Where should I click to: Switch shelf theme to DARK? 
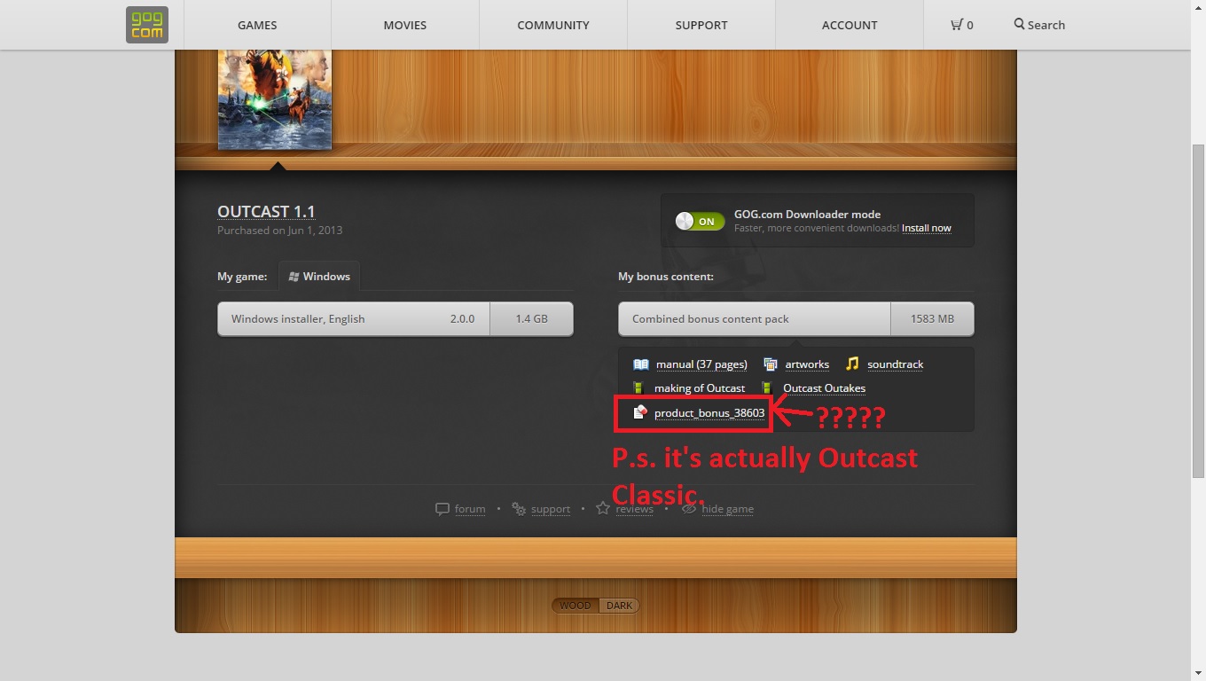click(x=619, y=606)
